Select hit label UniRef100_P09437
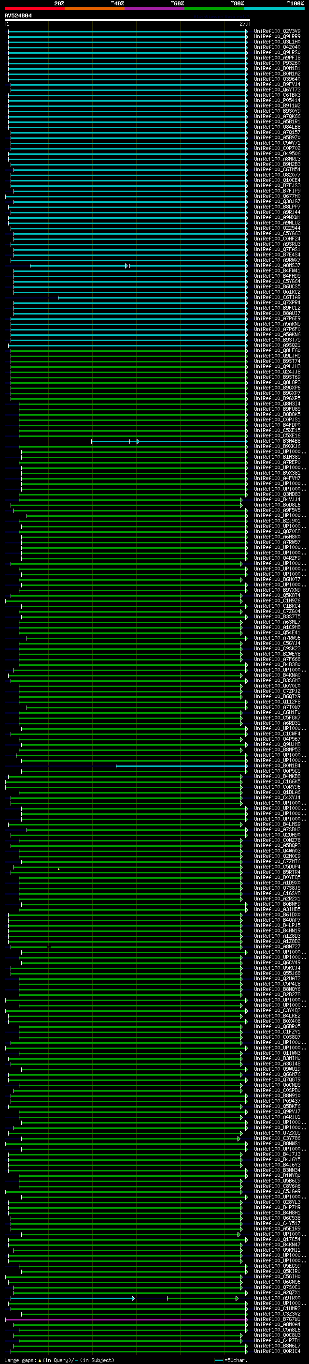The image size is (309, 1364). [x=277, y=1101]
